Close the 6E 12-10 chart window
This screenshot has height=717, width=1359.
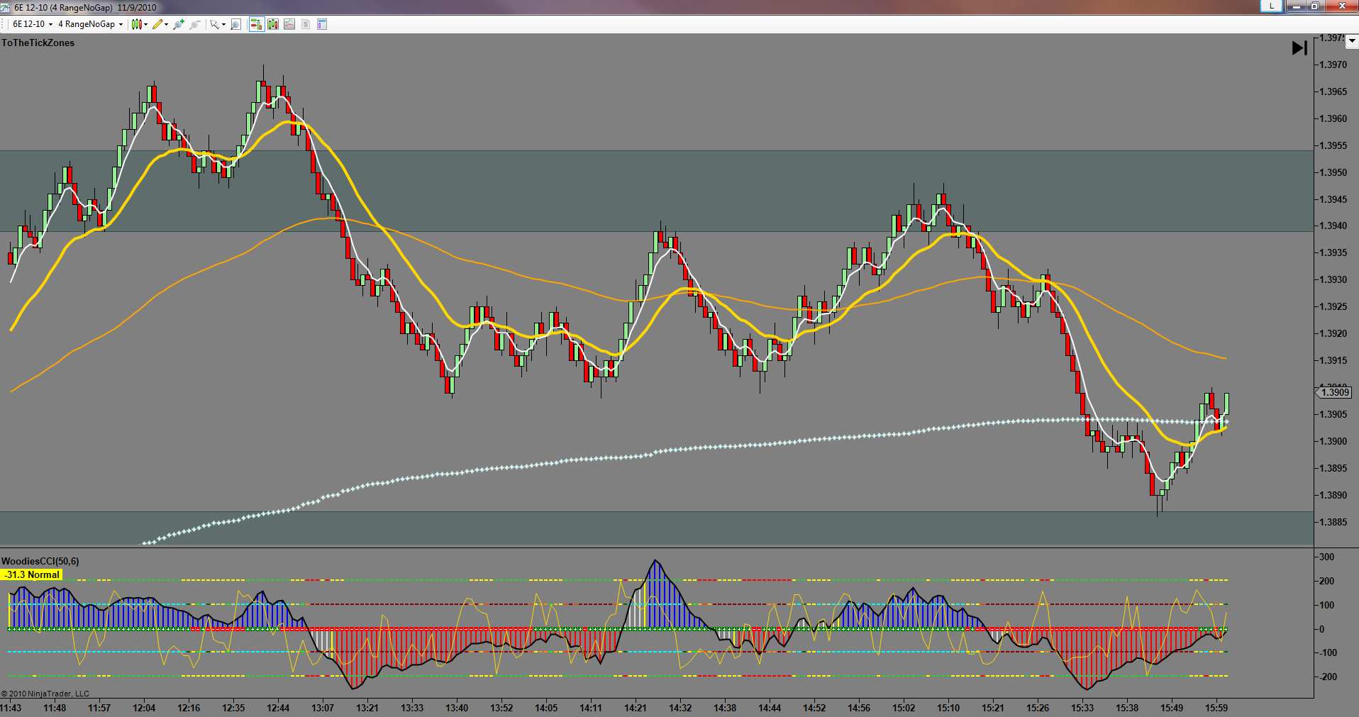1341,6
